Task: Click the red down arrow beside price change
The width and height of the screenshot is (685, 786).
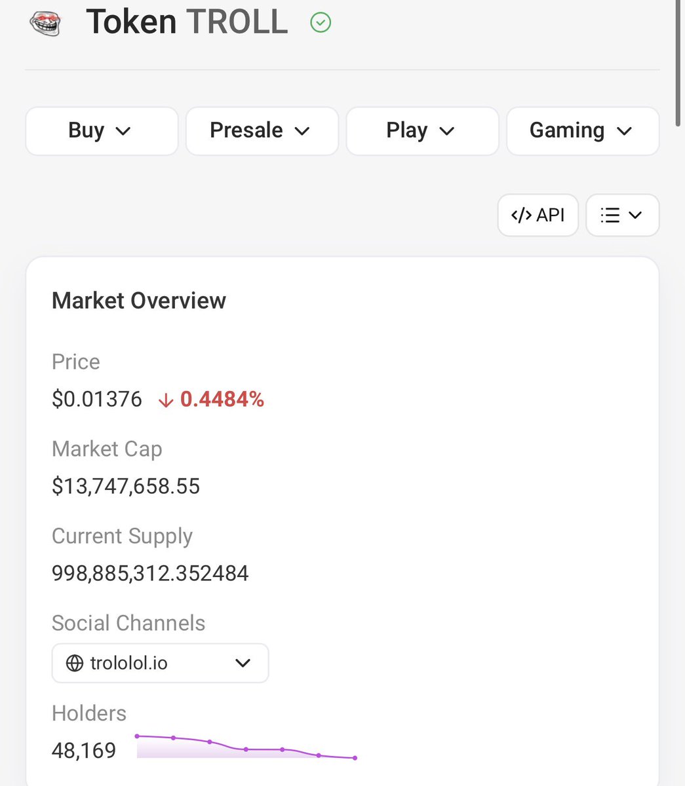Action: pyautogui.click(x=166, y=400)
